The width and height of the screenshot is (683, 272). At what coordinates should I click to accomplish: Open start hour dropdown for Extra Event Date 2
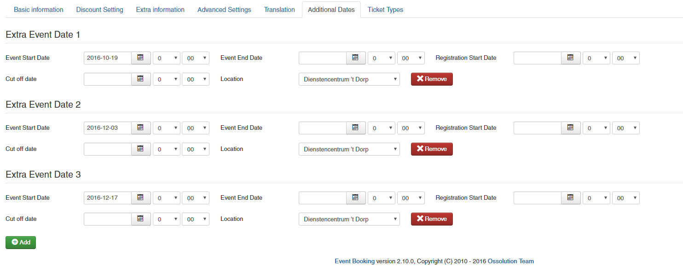(x=166, y=128)
